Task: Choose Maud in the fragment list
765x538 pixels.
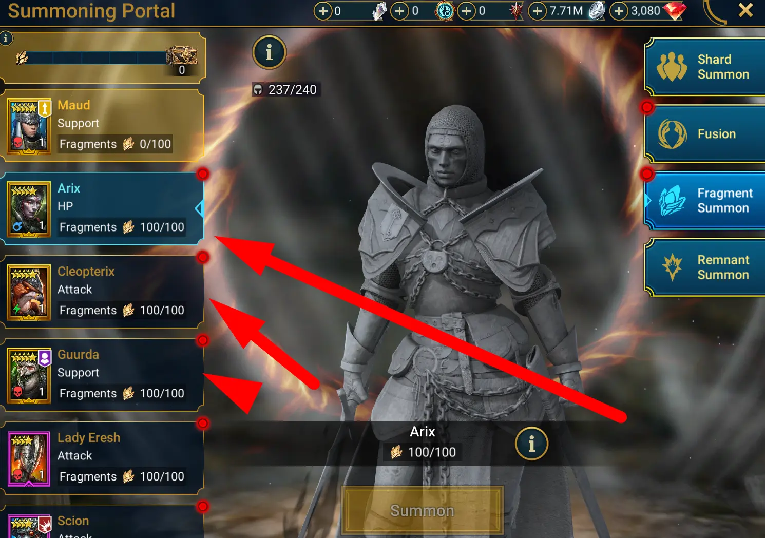Action: (103, 125)
